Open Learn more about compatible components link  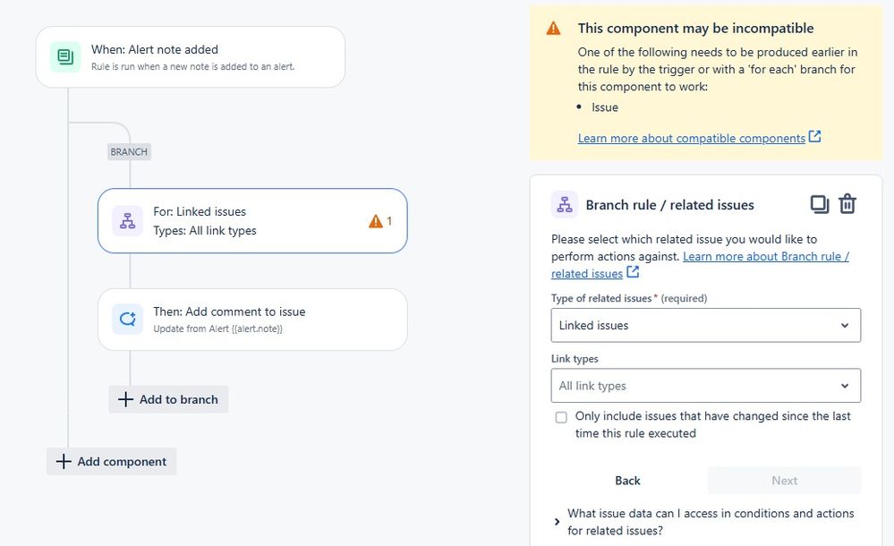[692, 138]
